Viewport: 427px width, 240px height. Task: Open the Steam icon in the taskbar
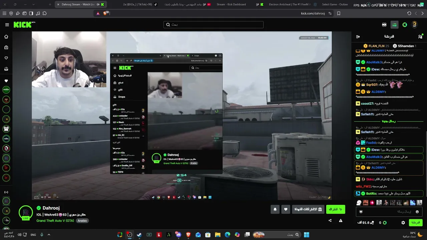click(139, 235)
